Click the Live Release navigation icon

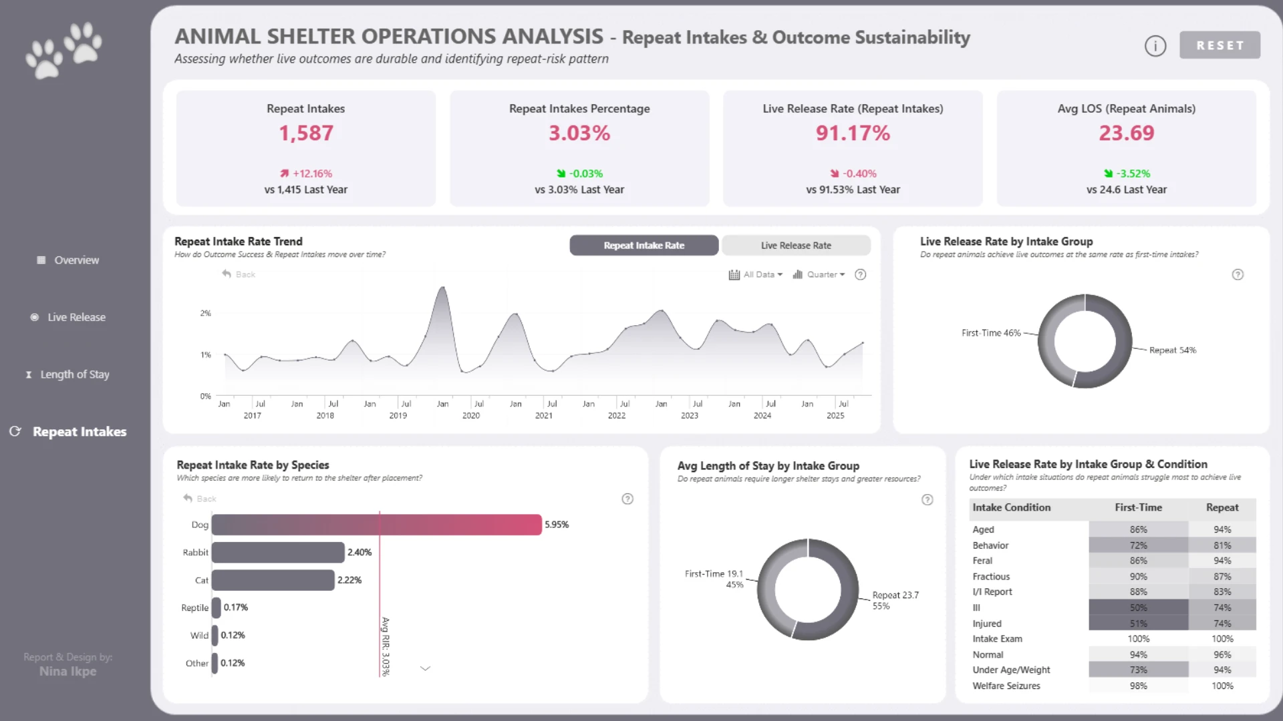(35, 318)
